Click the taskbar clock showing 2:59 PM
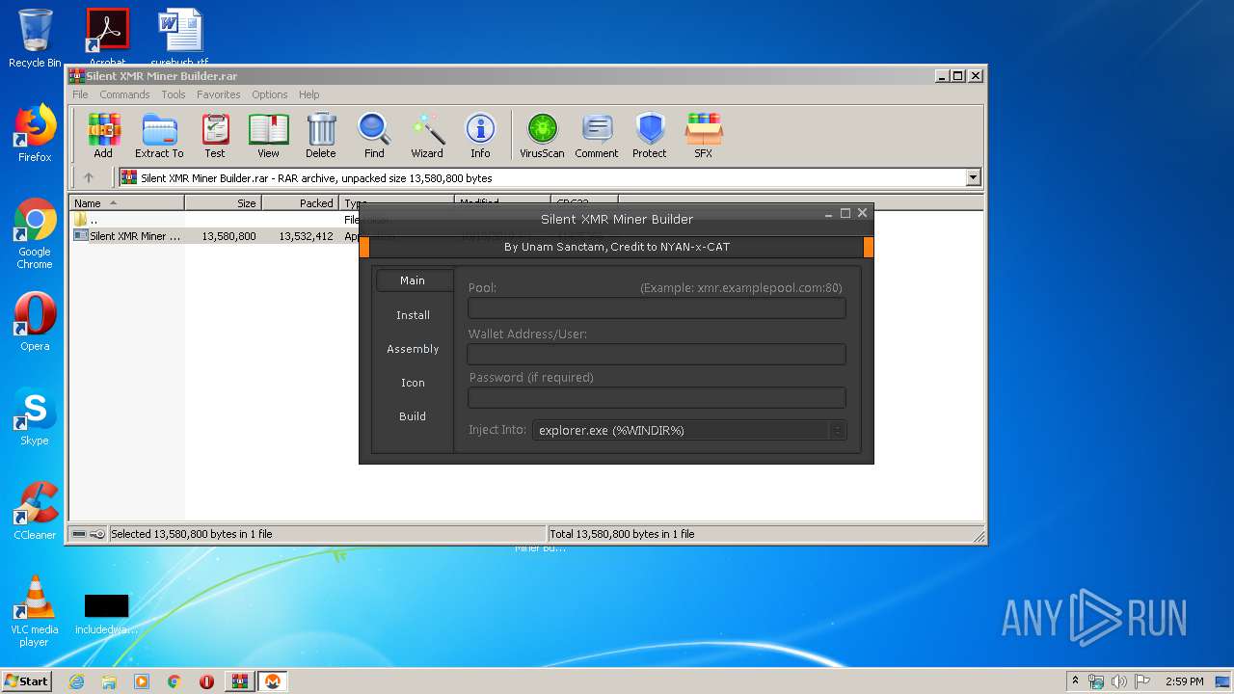1234x694 pixels. [1184, 681]
